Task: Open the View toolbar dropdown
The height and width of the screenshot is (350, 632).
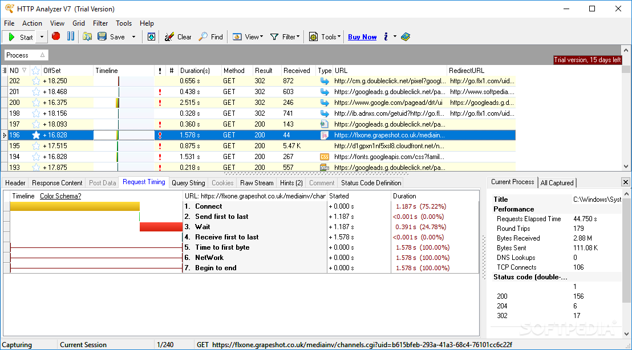Action: point(248,37)
